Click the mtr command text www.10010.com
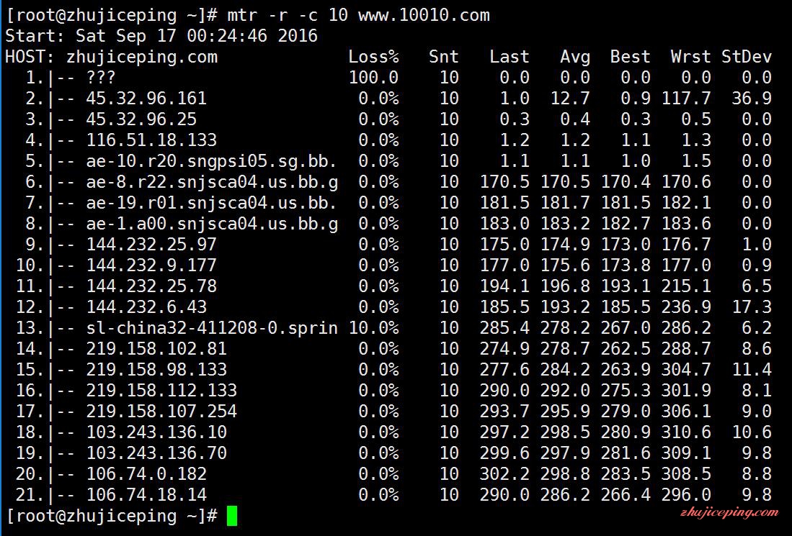The image size is (792, 536). coord(424,14)
